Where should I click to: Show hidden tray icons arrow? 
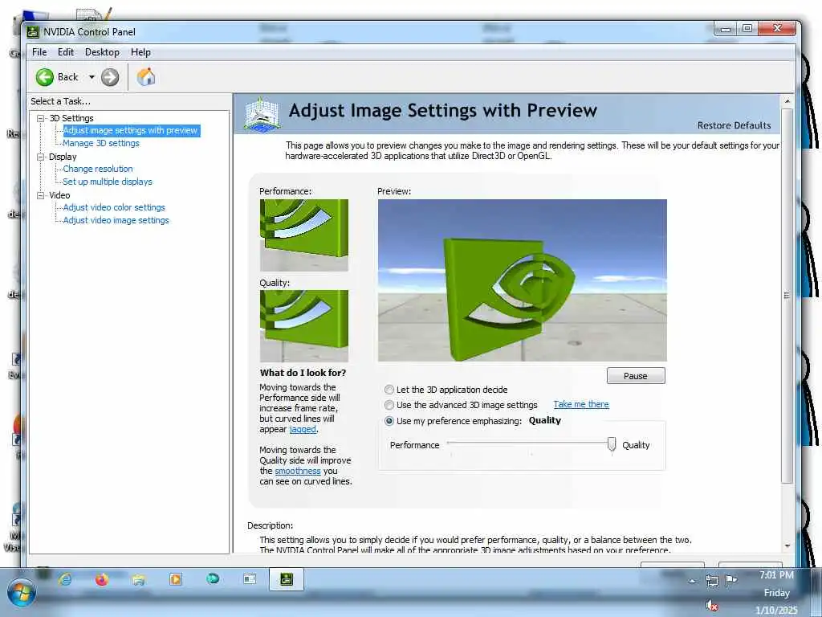pos(693,581)
